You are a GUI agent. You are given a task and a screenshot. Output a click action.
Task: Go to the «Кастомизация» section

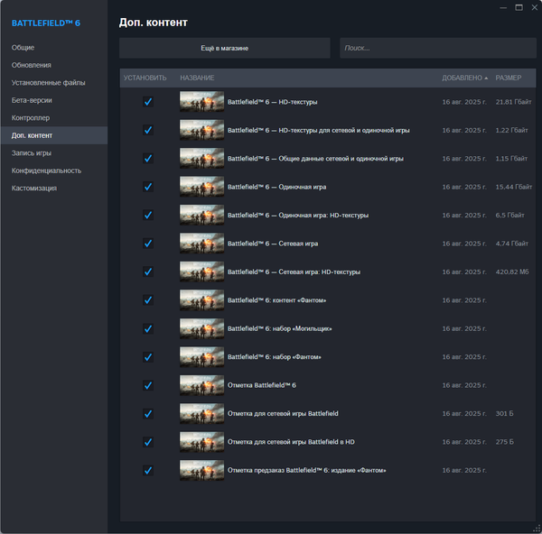pyautogui.click(x=34, y=189)
